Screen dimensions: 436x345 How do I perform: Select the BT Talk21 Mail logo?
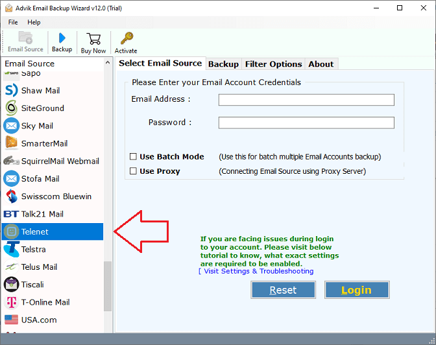pyautogui.click(x=12, y=214)
